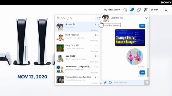Click the NOV 12, 2020 banner text
The height and width of the screenshot is (96, 172).
click(32, 77)
